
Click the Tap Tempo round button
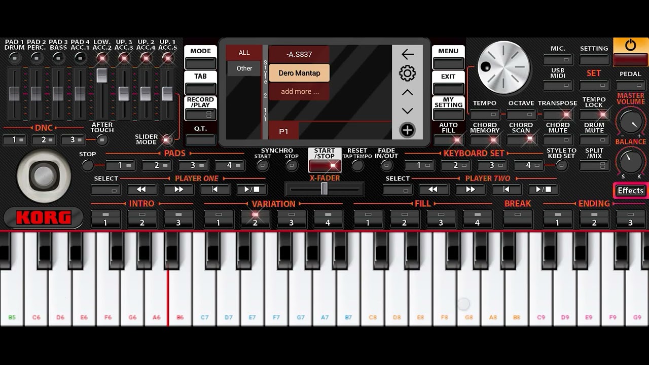point(357,165)
